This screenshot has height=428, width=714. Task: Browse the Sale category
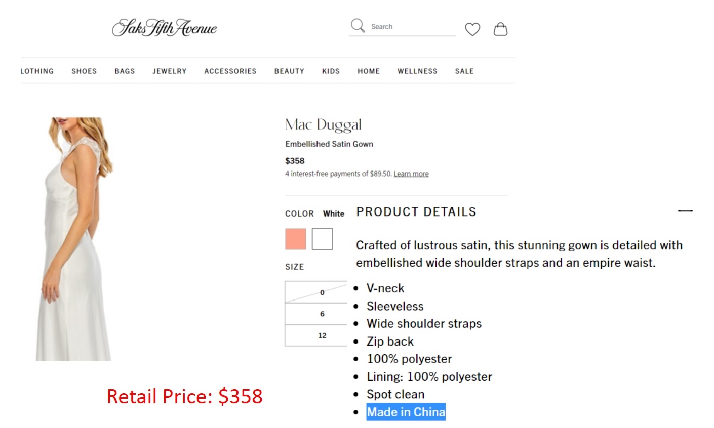464,71
